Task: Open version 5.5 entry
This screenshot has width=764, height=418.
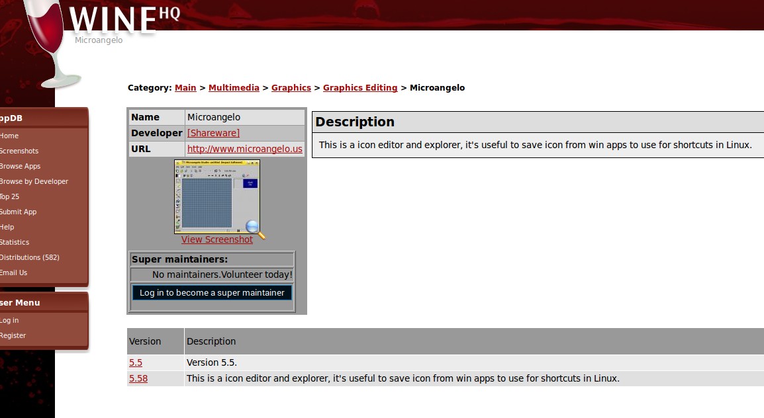Action: click(x=136, y=362)
